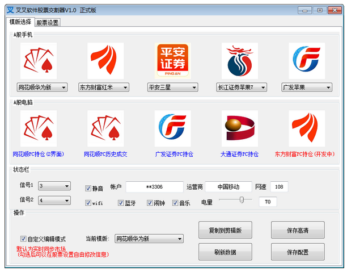Switch to the 股票设置 tab
This screenshot has height=271, width=347.
pyautogui.click(x=48, y=23)
